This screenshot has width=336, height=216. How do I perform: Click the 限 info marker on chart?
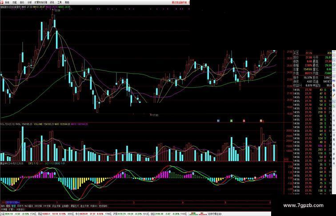pyautogui.click(x=261, y=121)
